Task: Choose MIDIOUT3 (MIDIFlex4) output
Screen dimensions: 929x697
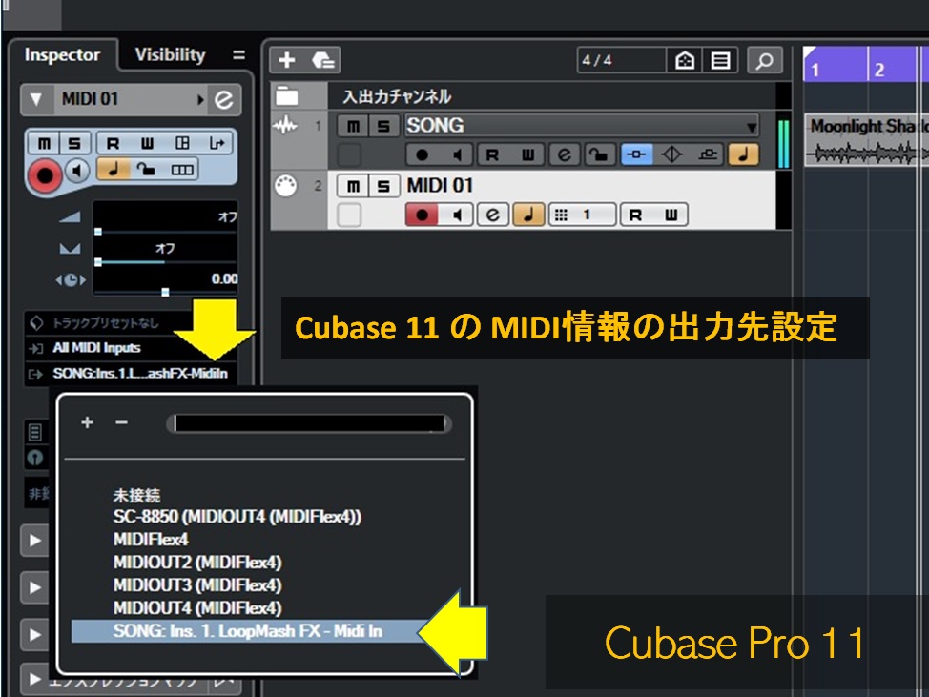Action: pos(197,585)
